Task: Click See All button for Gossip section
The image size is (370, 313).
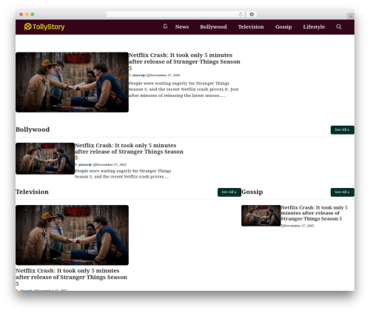Action: (343, 192)
